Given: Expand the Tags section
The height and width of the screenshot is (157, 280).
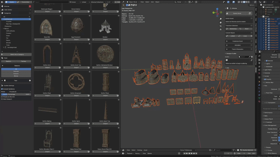Looking at the screenshot, I should pos(2,81).
